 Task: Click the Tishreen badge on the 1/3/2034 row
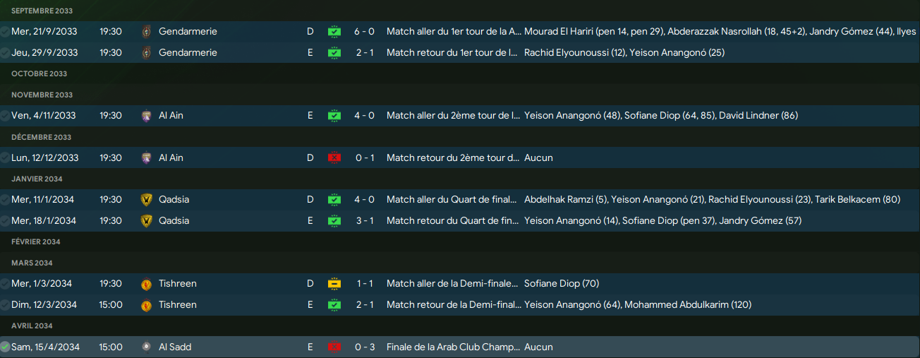point(147,284)
